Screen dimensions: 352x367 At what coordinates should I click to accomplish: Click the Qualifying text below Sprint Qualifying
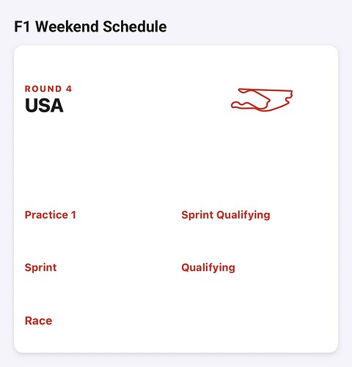point(208,268)
